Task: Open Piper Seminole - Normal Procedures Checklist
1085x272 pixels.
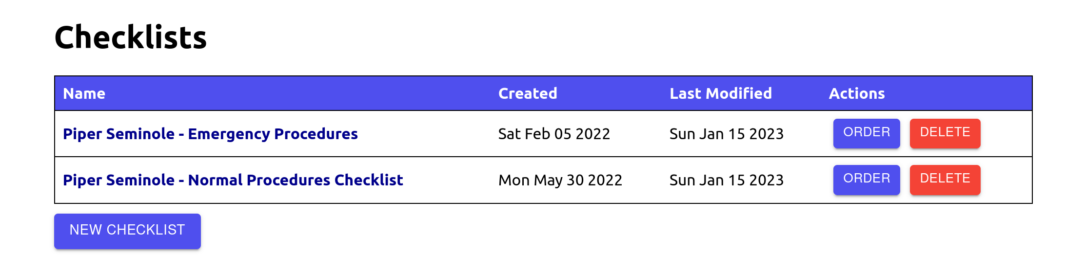Action: [x=233, y=180]
